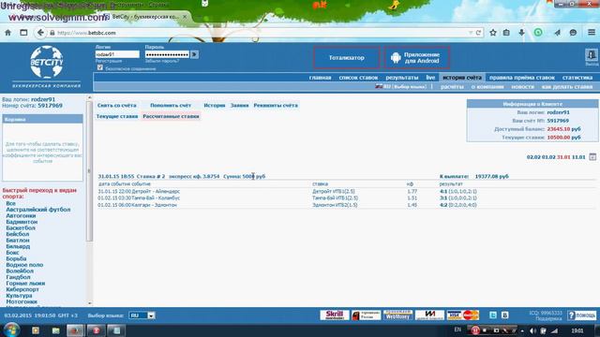This screenshot has height=337, width=600.
Task: Click the reload icon in address bar
Action: tap(478, 33)
